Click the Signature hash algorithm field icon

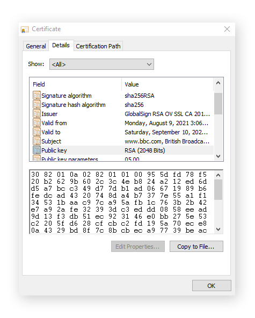37,105
